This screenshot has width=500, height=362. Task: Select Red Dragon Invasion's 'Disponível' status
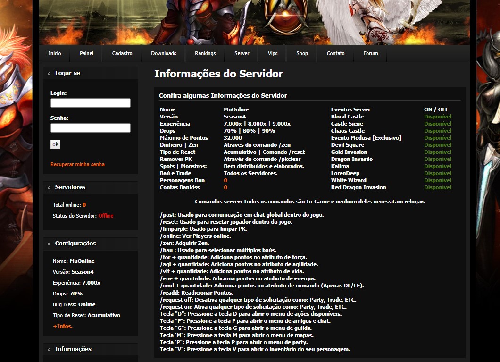pos(438,187)
